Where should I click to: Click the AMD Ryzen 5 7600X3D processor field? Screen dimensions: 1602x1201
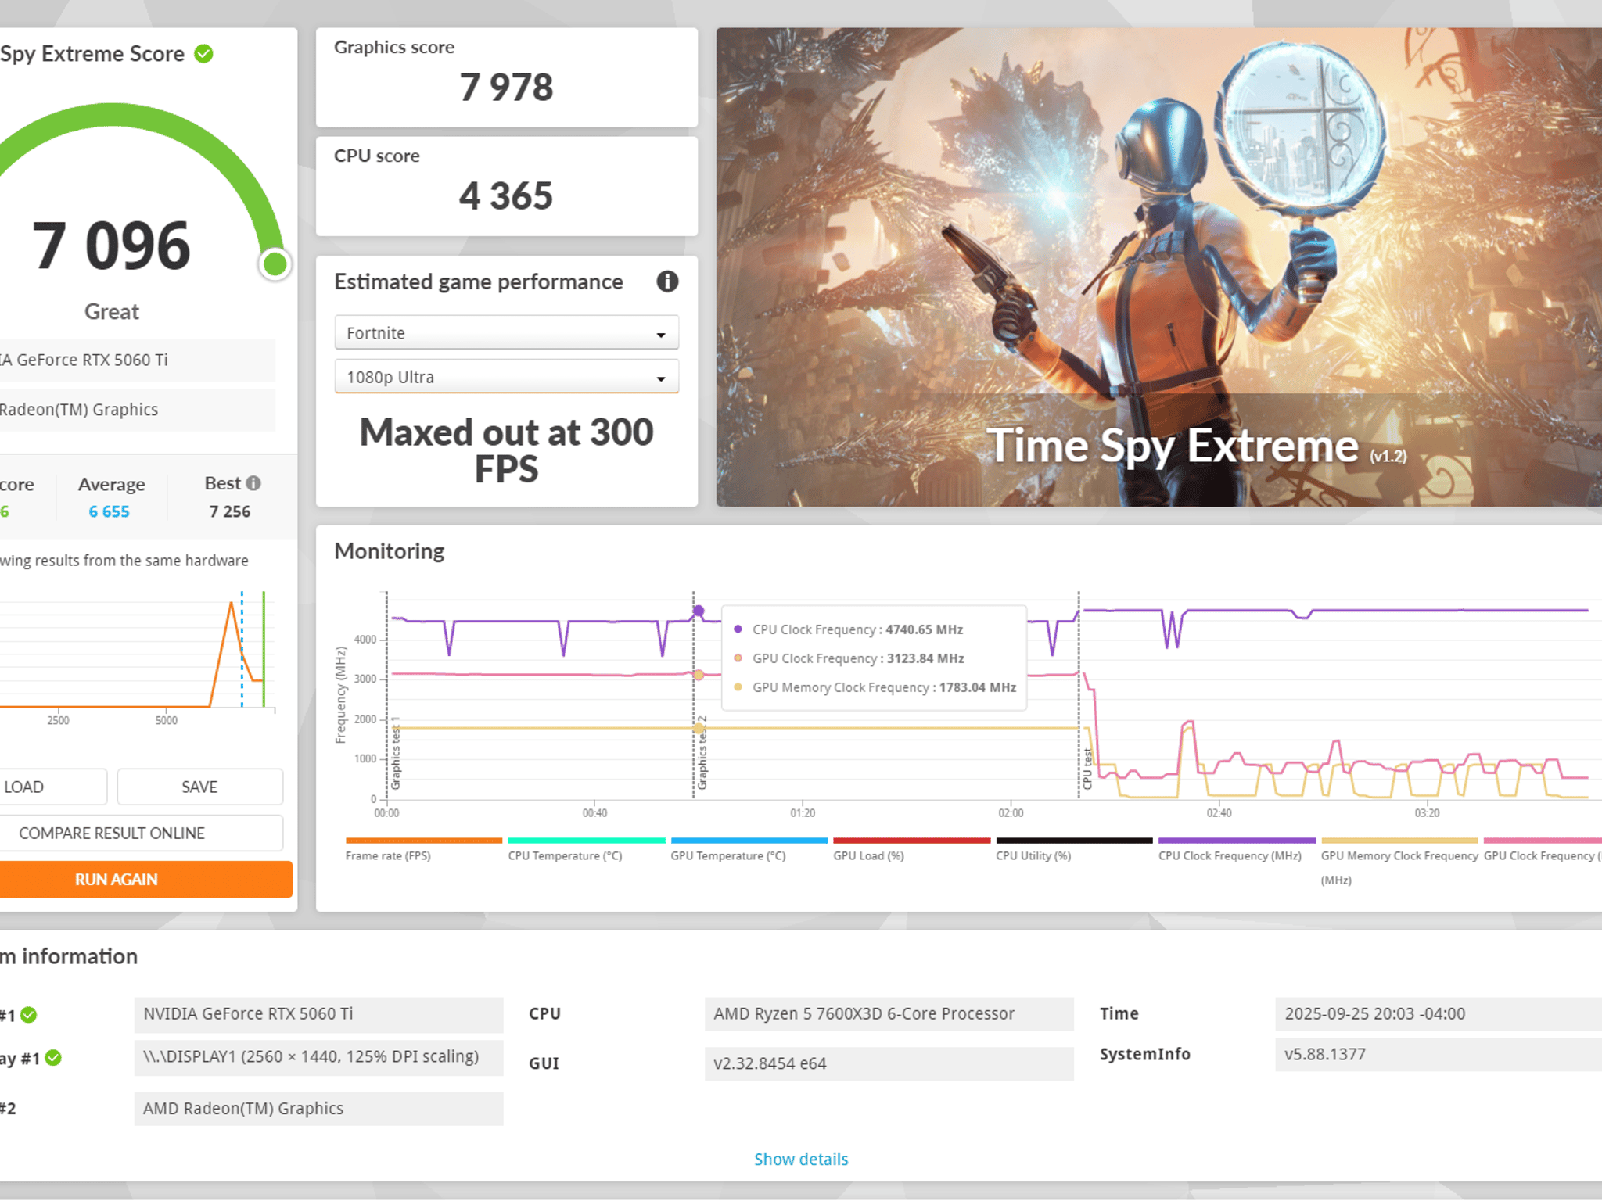889,1014
